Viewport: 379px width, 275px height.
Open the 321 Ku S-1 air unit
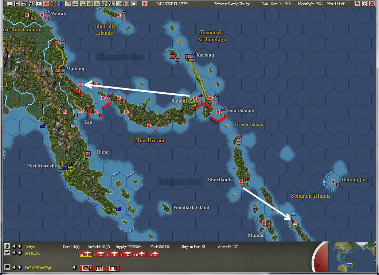pyautogui.click(x=33, y=253)
